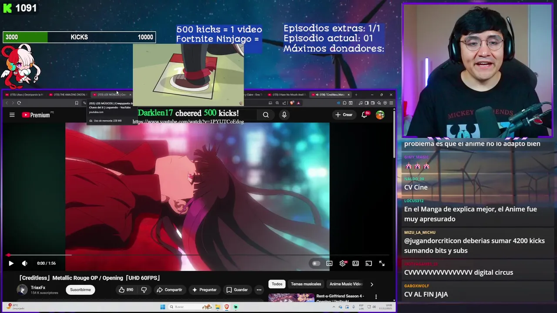Viewport: 557px width, 313px height.
Task: Toggle YouTube autoplay switch in player
Action: coord(316,263)
